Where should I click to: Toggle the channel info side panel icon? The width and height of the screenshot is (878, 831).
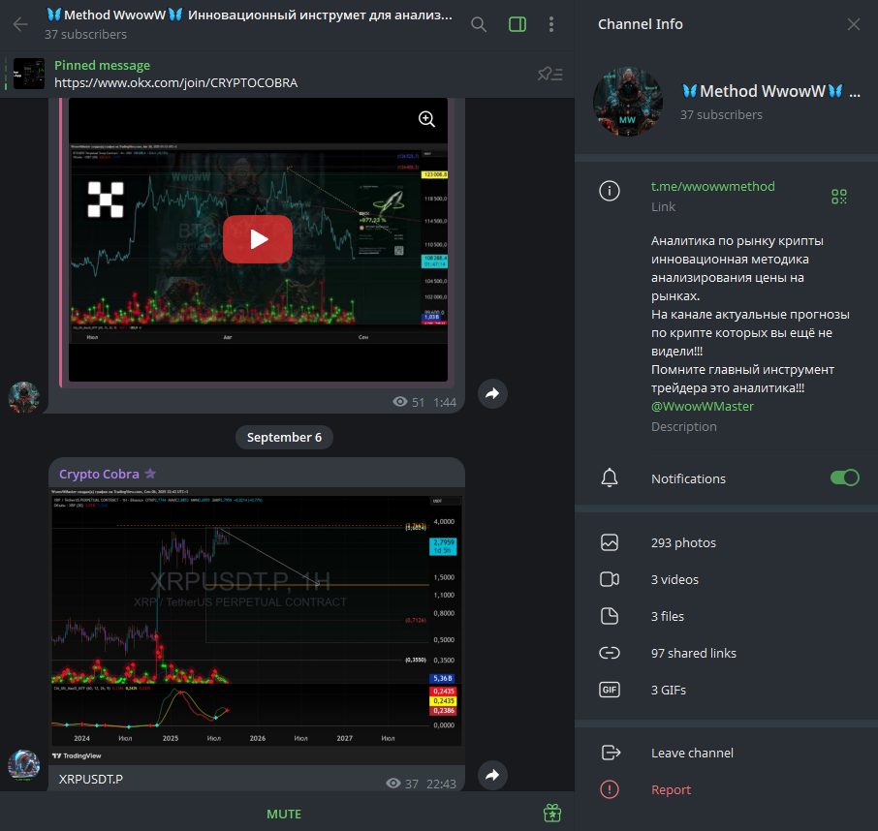517,24
